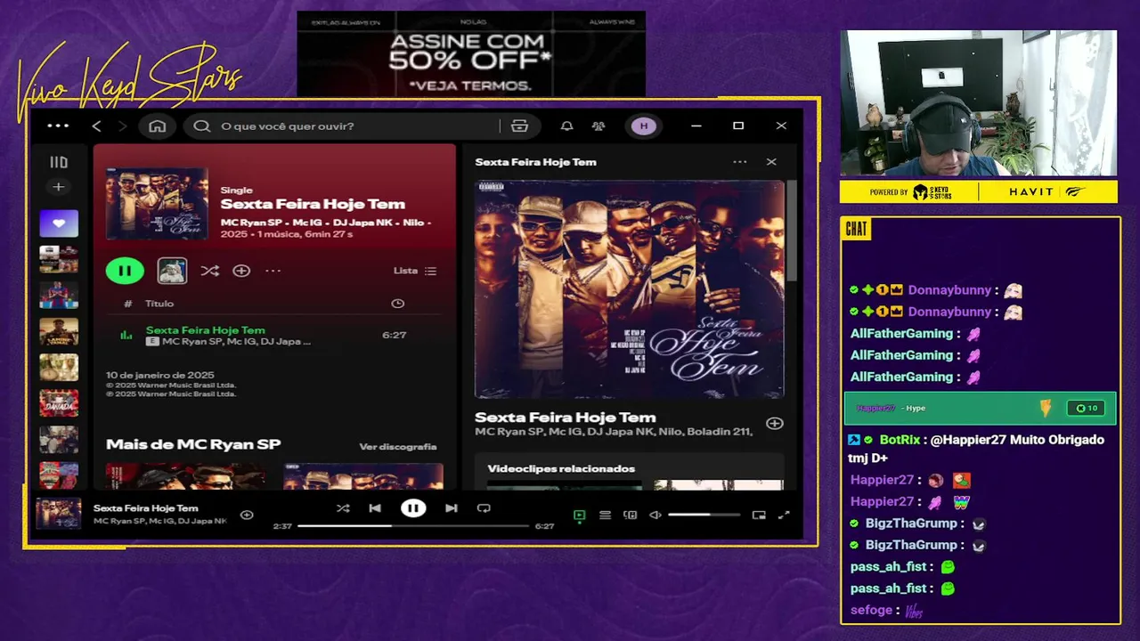Open the Browse icon in search bar

click(520, 126)
